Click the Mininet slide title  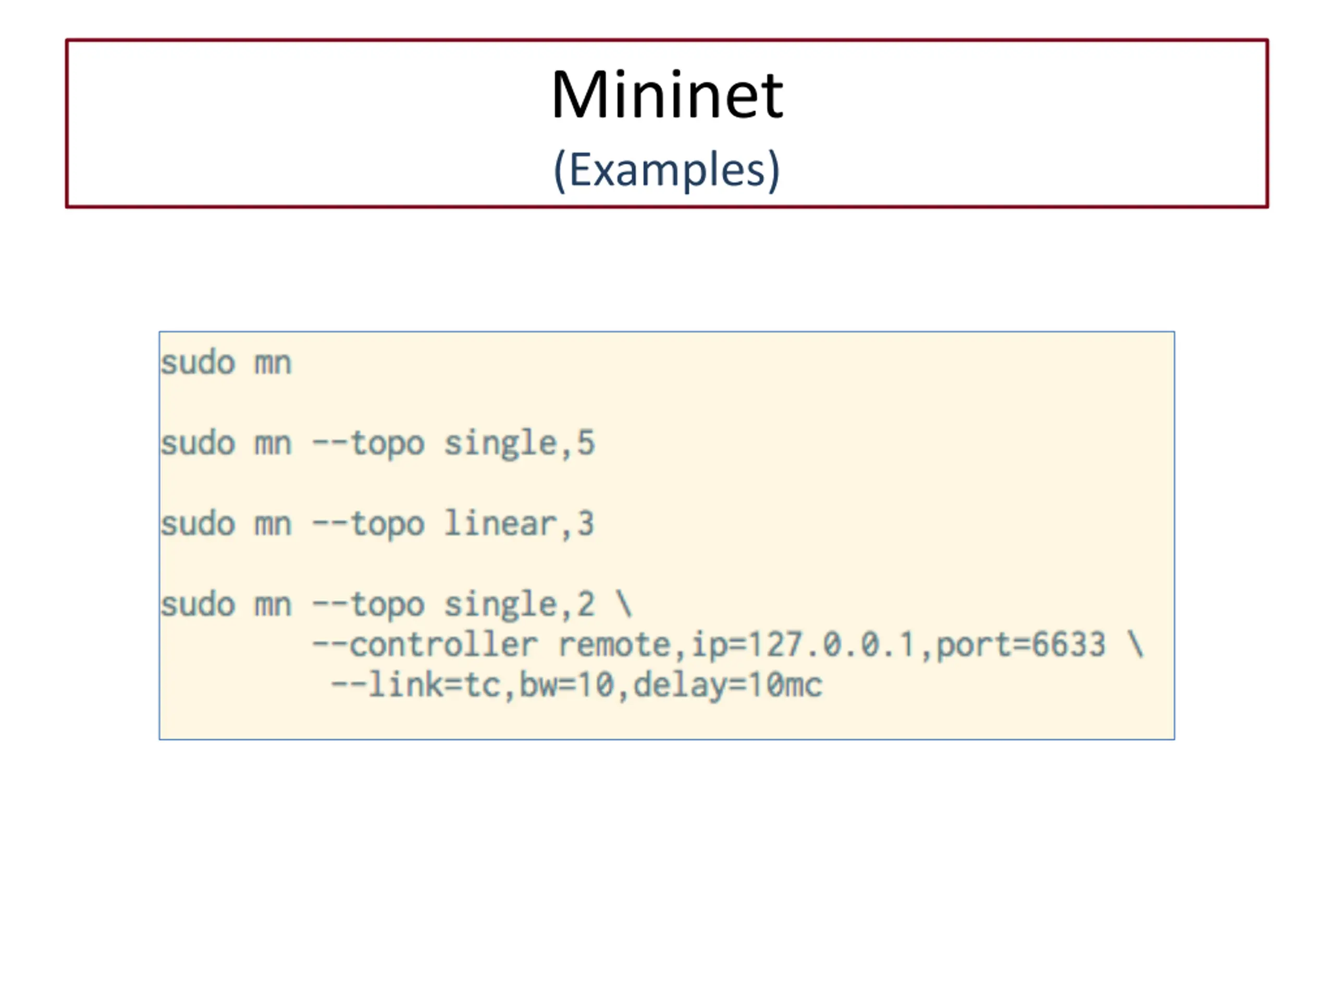[x=666, y=95]
